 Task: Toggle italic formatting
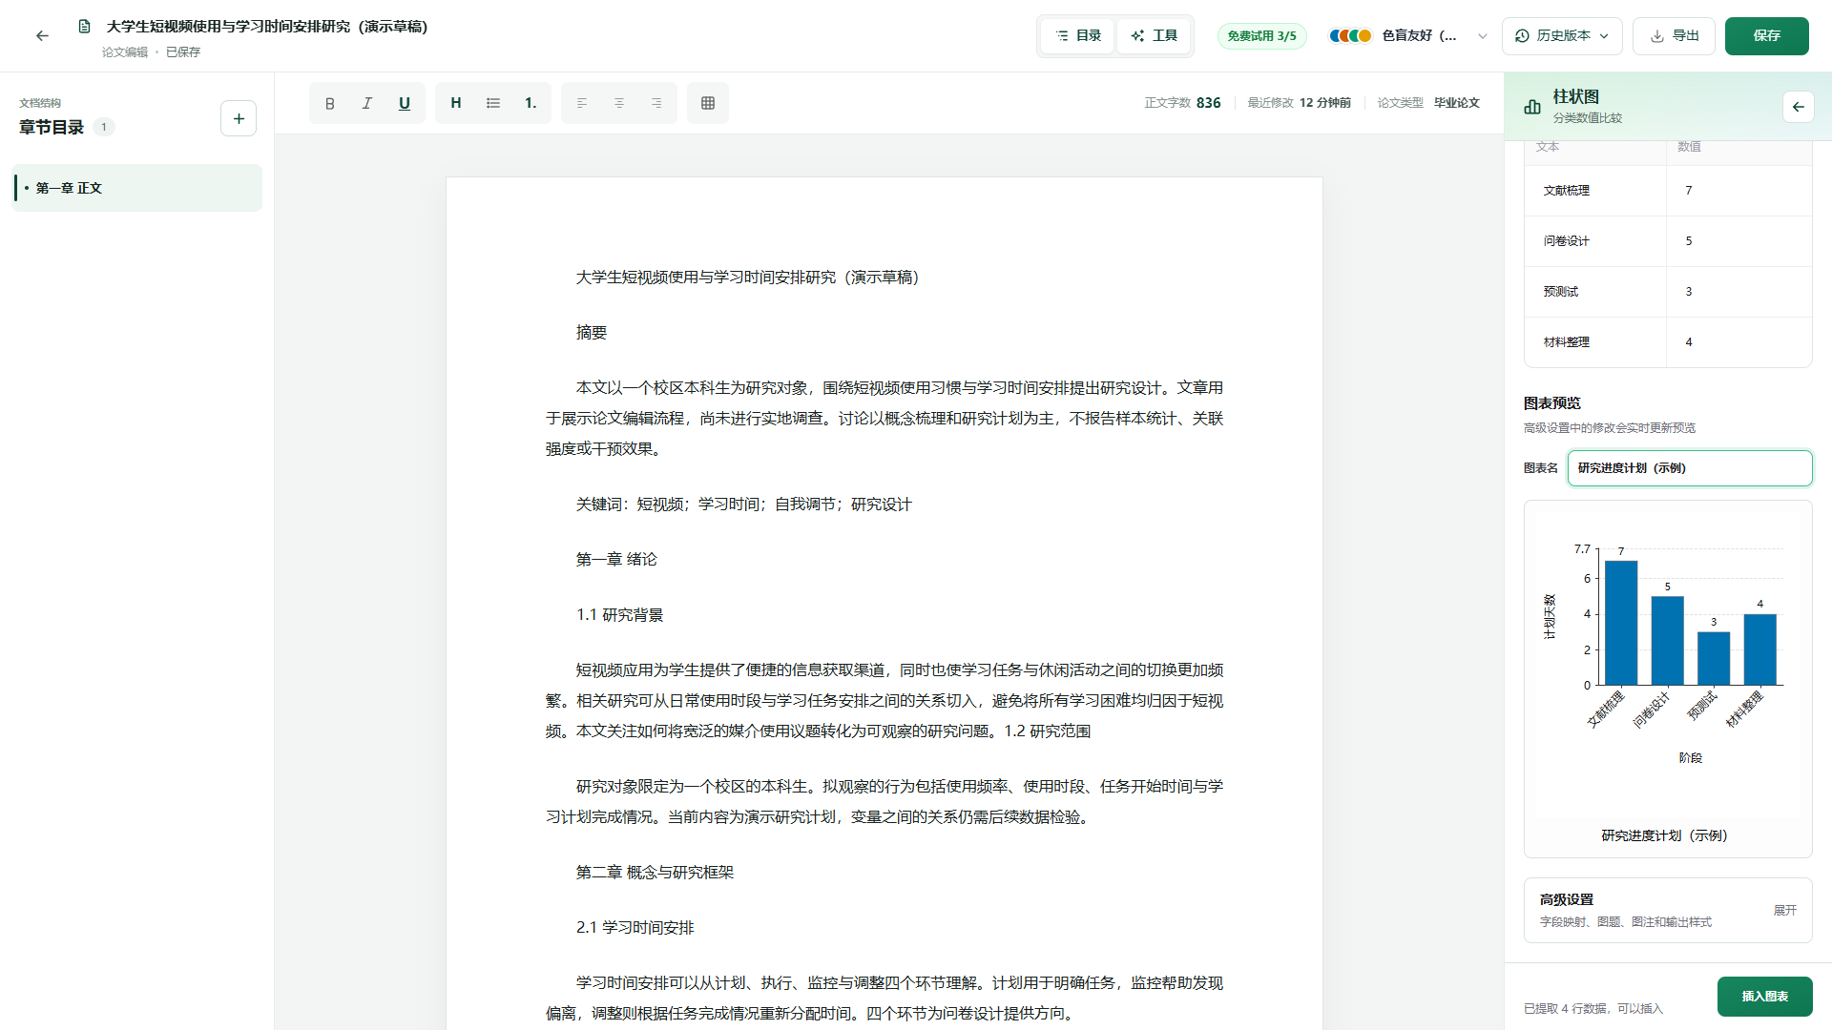367,103
